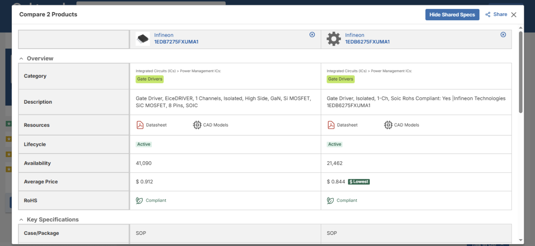Select the availability value 21,462
Viewport: 535px width, 246px height.
[335, 163]
